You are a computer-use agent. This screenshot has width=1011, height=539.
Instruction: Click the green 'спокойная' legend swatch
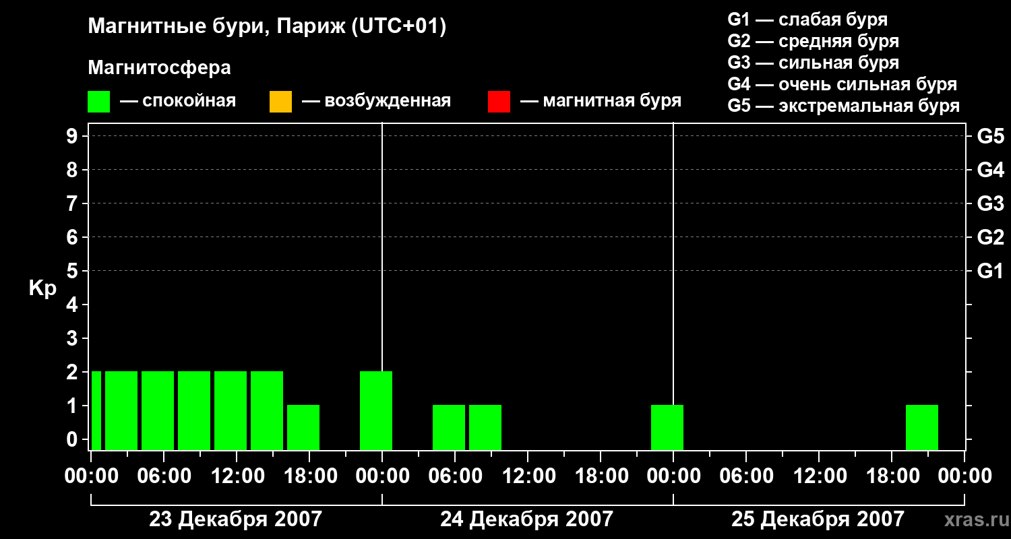click(x=99, y=102)
